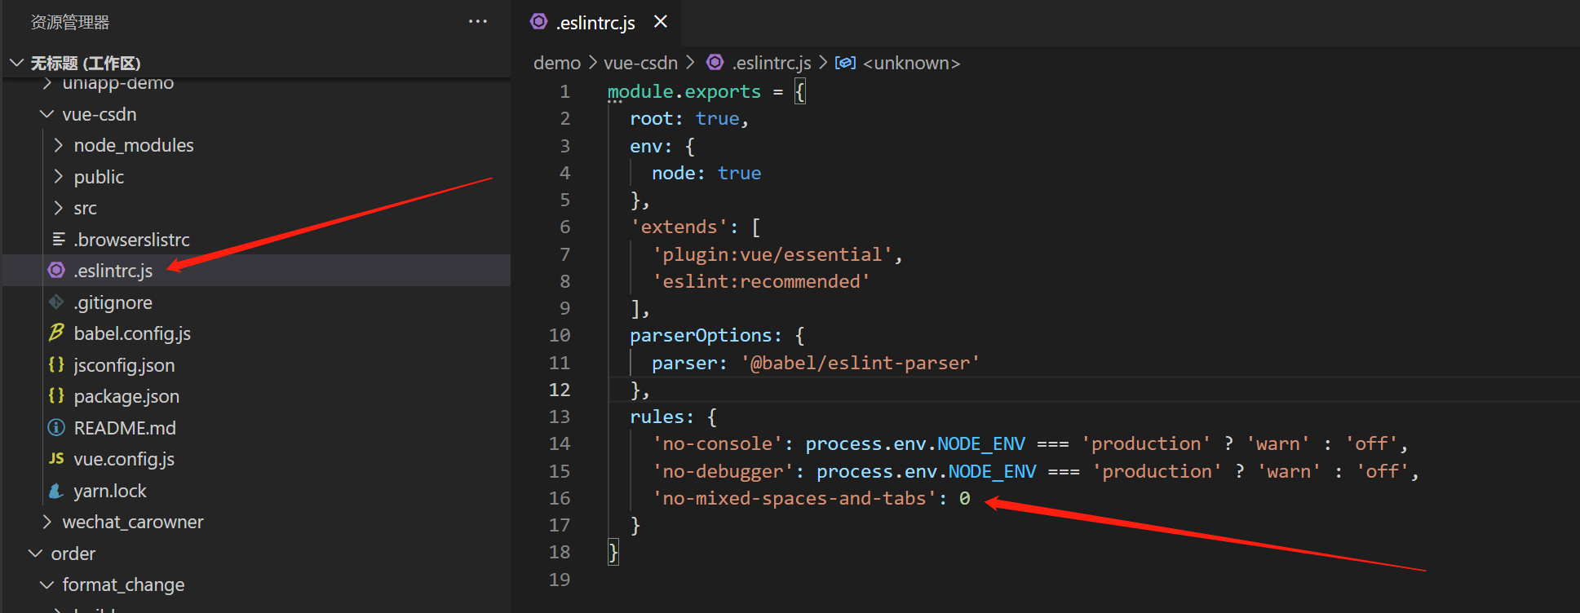Click the symbol icon before <unknown> breadcrumb

tap(845, 63)
